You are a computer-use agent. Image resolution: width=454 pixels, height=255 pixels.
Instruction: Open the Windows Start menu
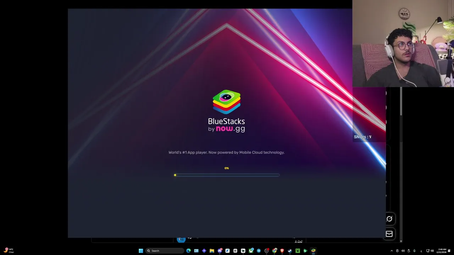tap(141, 251)
